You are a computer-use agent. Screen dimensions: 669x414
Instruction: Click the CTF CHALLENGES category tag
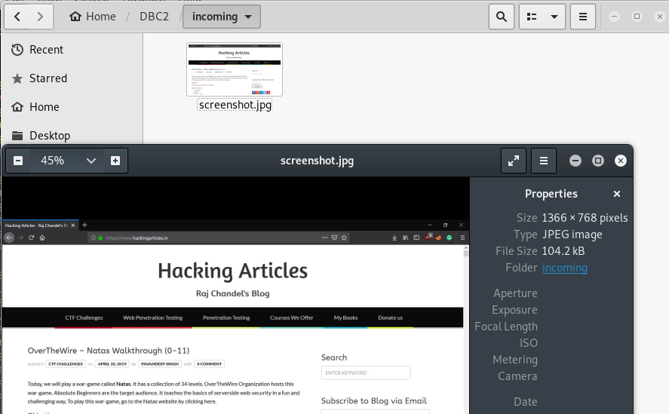66,364
